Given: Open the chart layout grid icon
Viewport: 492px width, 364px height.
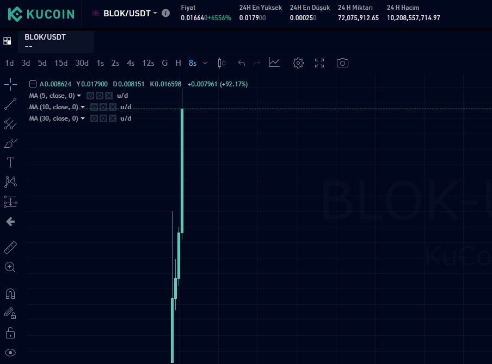Looking at the screenshot, I should pyautogui.click(x=7, y=41).
